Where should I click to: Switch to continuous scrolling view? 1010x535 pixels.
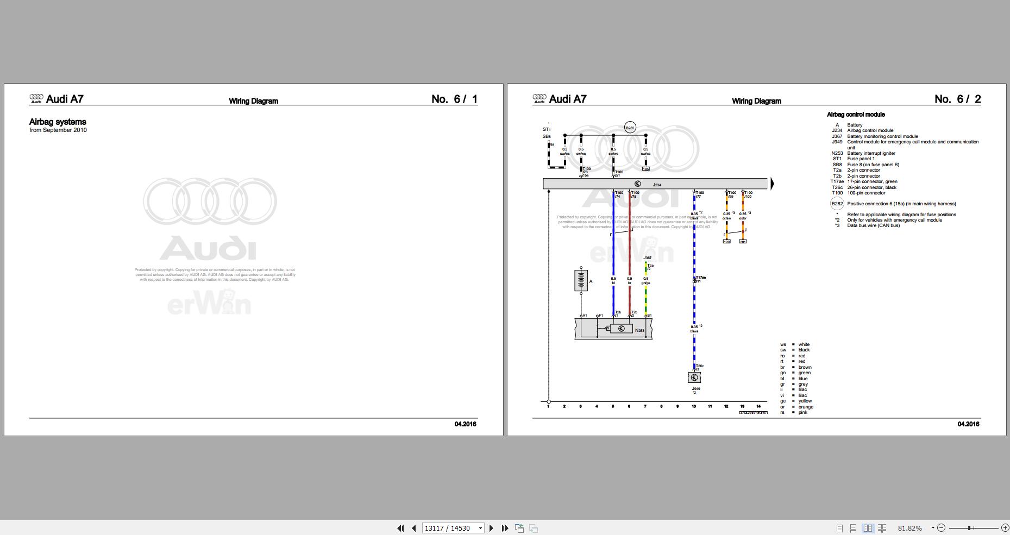point(854,528)
